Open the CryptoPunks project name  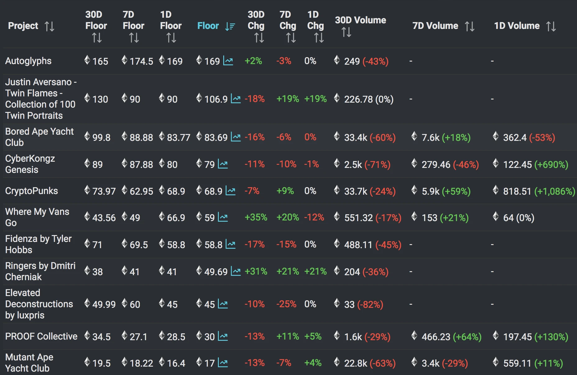tap(31, 191)
